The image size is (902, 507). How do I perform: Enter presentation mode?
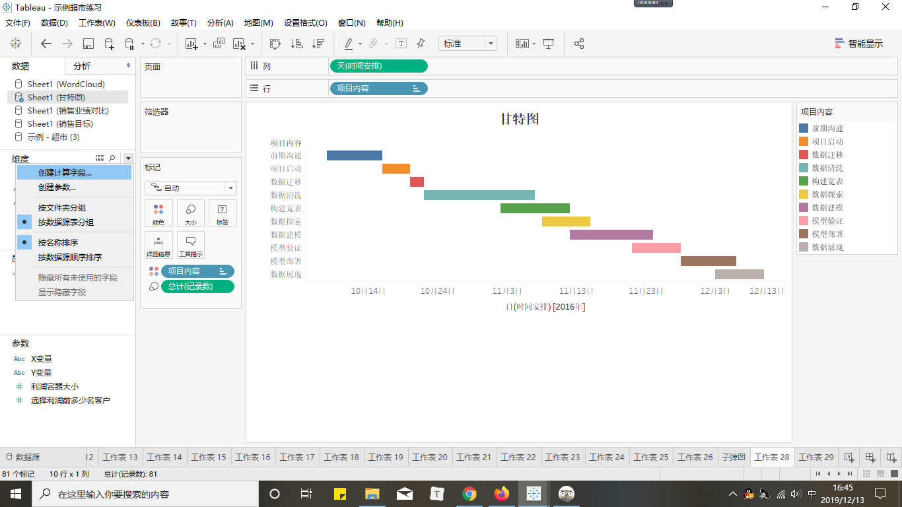549,44
